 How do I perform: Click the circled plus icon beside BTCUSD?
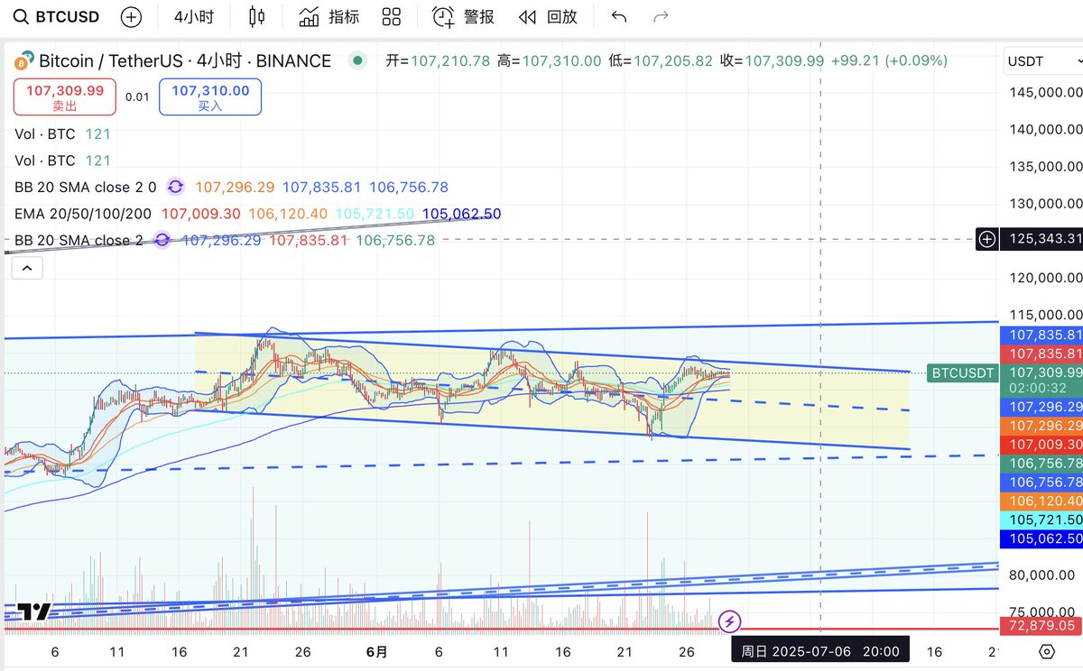tap(131, 16)
